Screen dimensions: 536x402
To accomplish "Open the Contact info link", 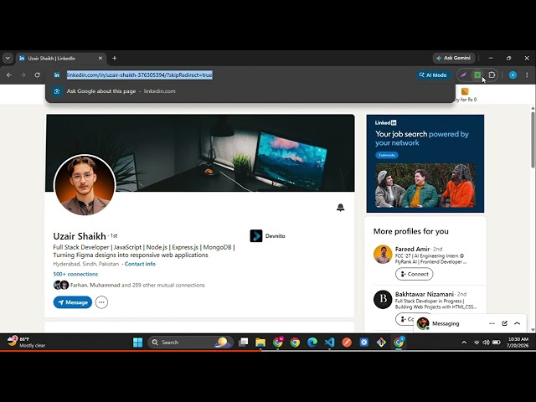I will pyautogui.click(x=140, y=264).
